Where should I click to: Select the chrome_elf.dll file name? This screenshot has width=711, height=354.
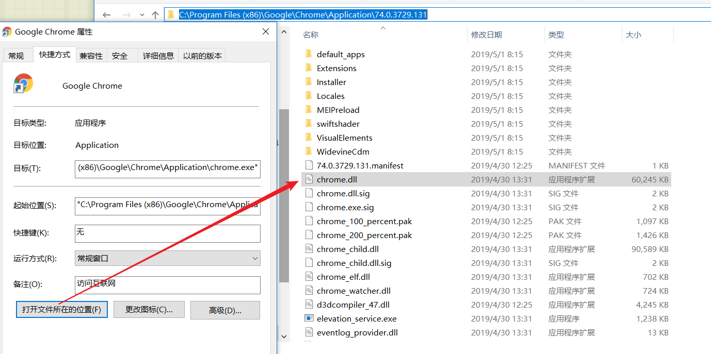point(343,277)
